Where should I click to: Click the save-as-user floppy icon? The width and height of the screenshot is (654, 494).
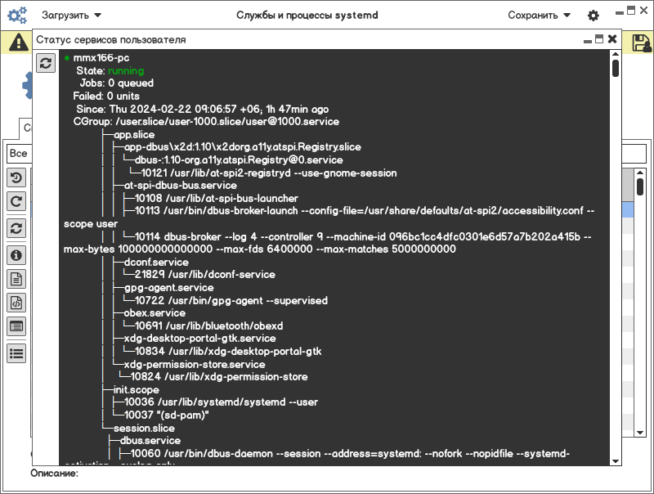(x=642, y=43)
